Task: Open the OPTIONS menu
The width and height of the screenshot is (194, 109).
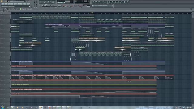Action: tap(20, 4)
